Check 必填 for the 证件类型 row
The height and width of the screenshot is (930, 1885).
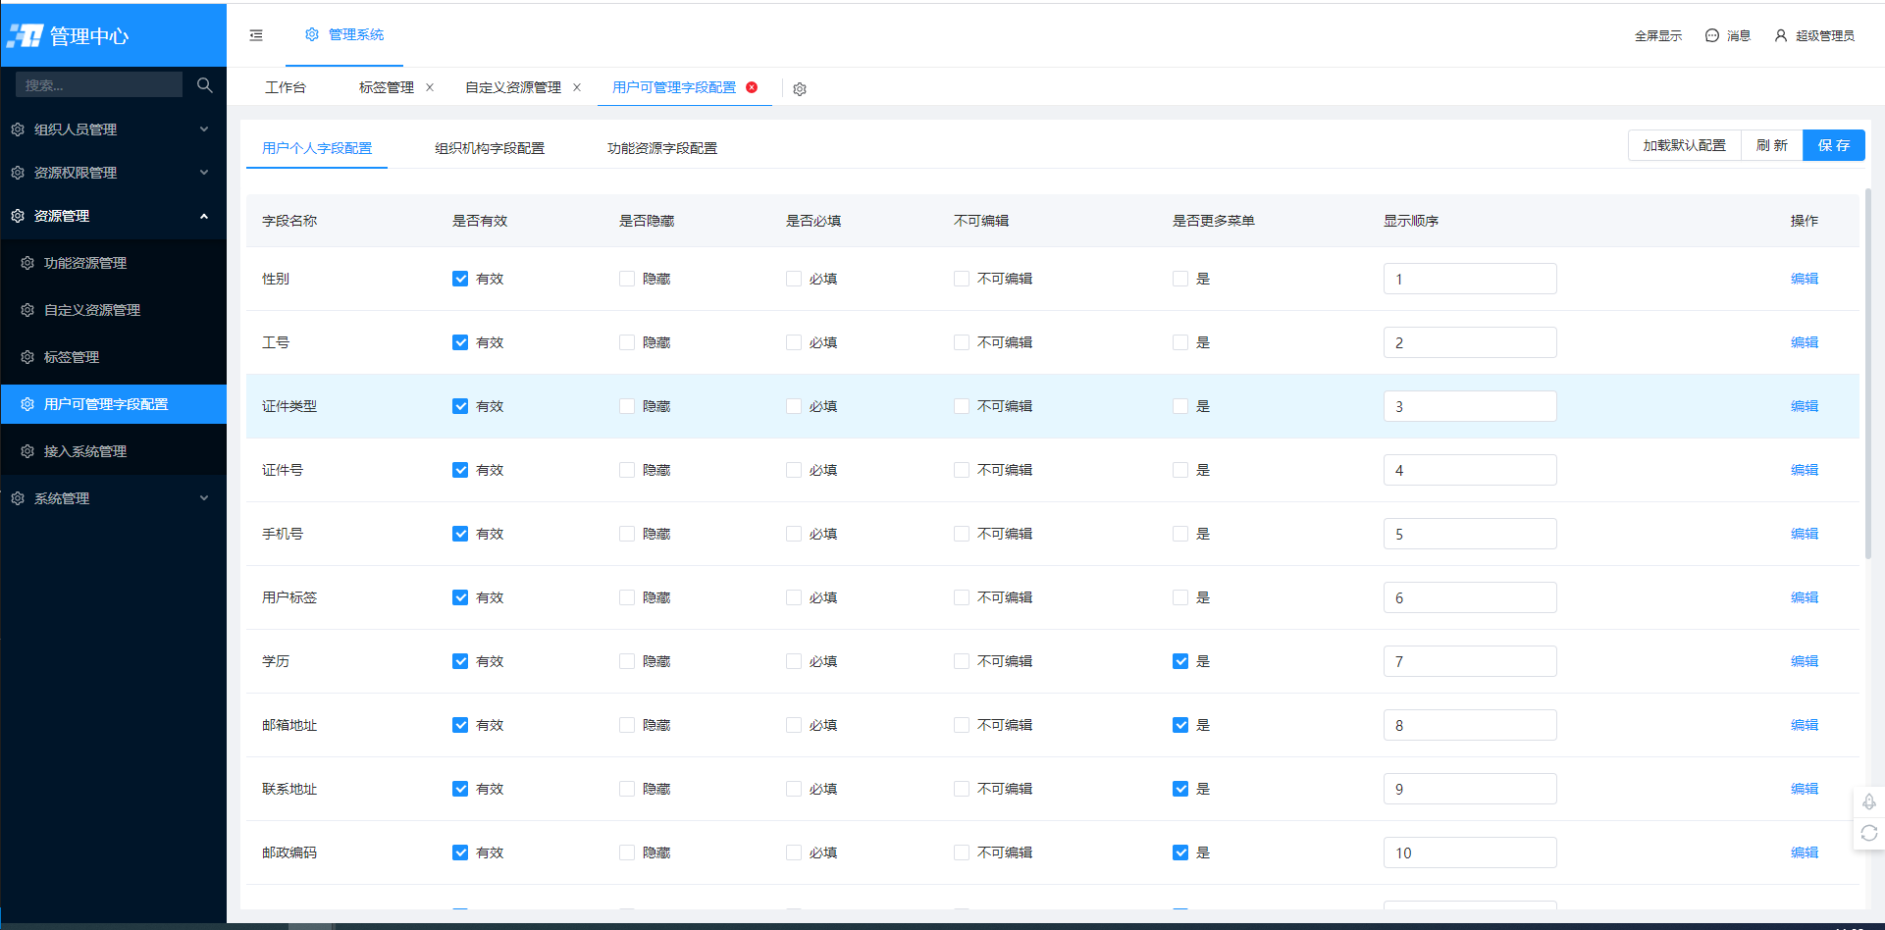(794, 406)
